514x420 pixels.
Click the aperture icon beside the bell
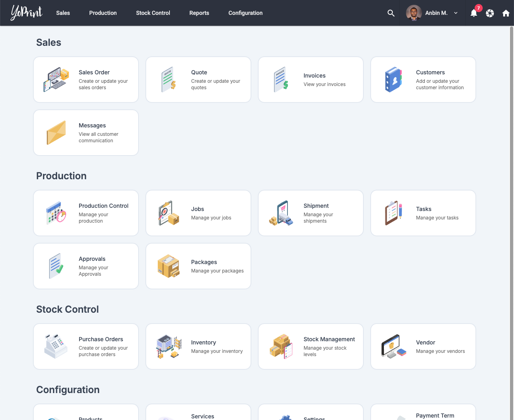point(490,13)
